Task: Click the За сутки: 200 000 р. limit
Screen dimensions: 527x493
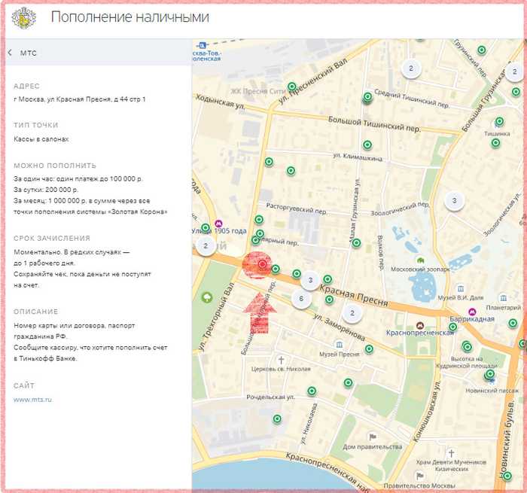Action: (46, 190)
